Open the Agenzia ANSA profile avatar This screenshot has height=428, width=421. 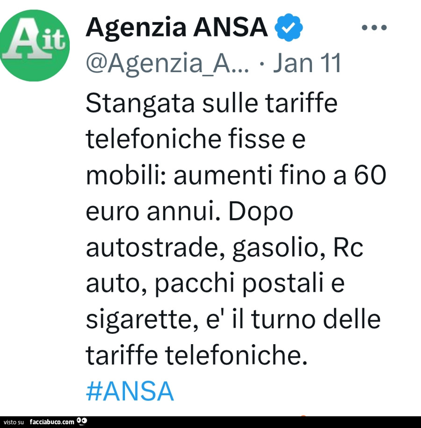pyautogui.click(x=34, y=45)
